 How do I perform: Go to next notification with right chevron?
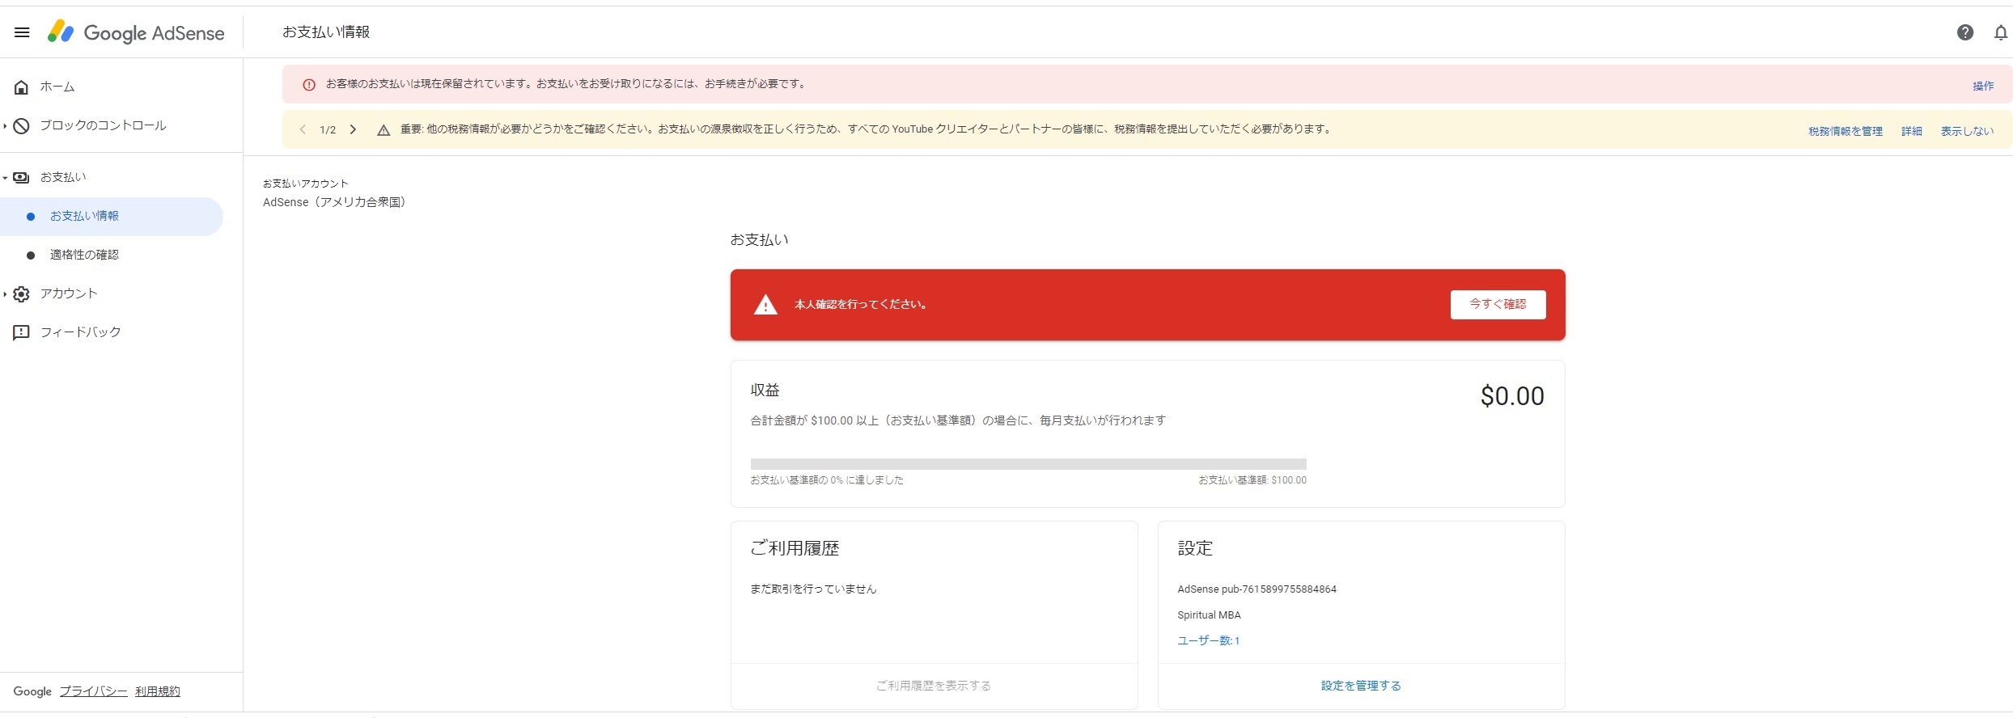pos(353,129)
